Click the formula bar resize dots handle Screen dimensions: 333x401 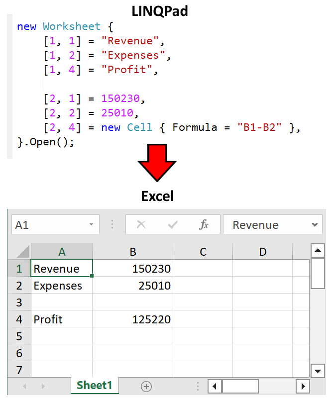[x=112, y=224]
